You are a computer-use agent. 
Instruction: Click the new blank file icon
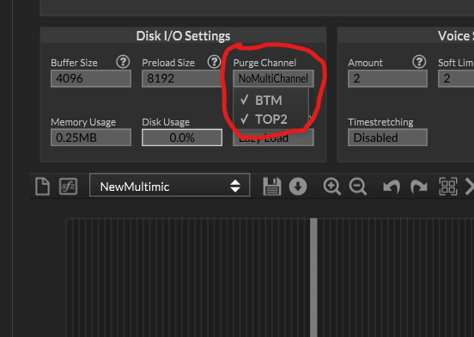(42, 186)
